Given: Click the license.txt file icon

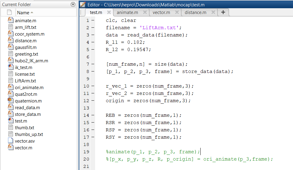Looking at the screenshot, I should (11, 74).
